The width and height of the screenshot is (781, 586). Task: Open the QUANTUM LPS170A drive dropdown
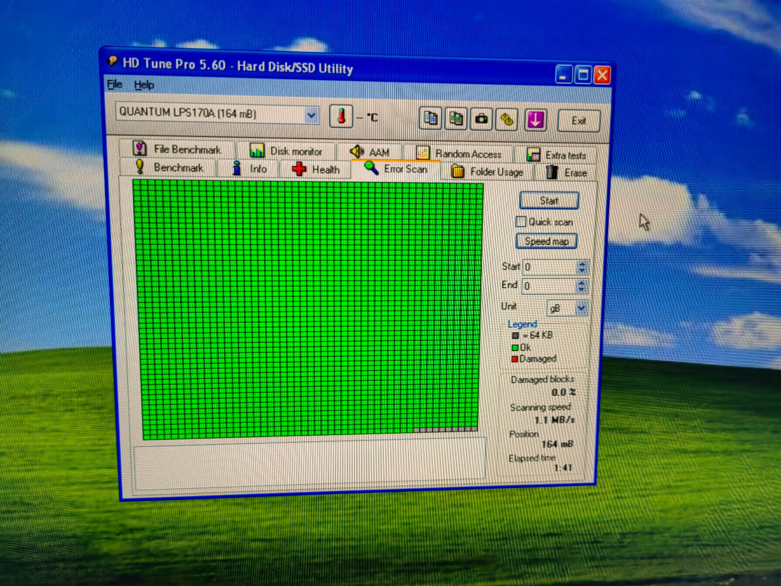[311, 115]
